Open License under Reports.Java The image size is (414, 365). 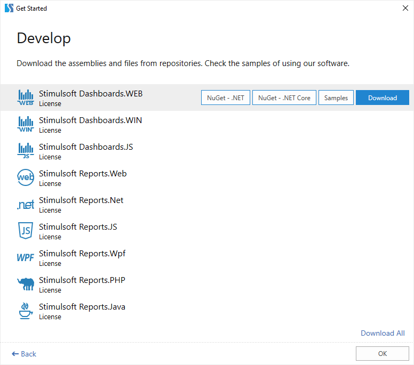click(x=50, y=317)
